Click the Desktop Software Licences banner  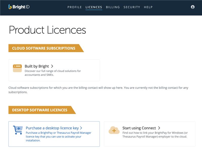pyautogui.click(x=42, y=110)
